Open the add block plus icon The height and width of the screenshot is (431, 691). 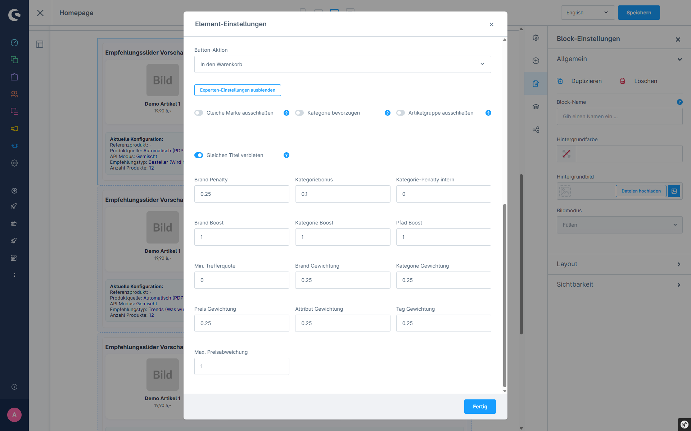click(536, 61)
